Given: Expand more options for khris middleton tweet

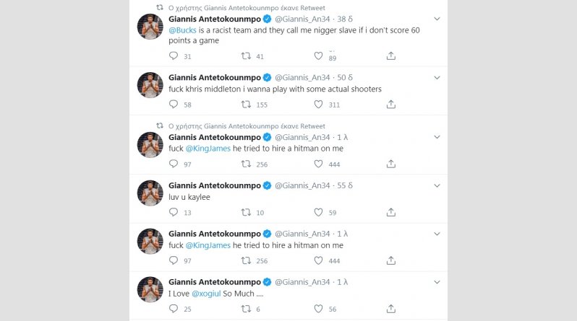Looking at the screenshot, I should tap(436, 76).
